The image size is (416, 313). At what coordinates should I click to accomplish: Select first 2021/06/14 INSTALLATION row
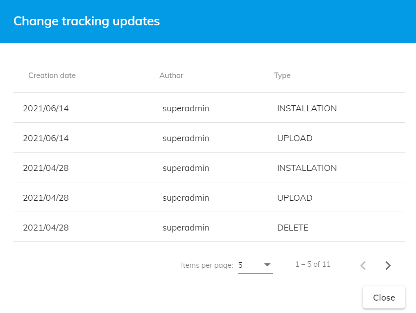click(209, 108)
